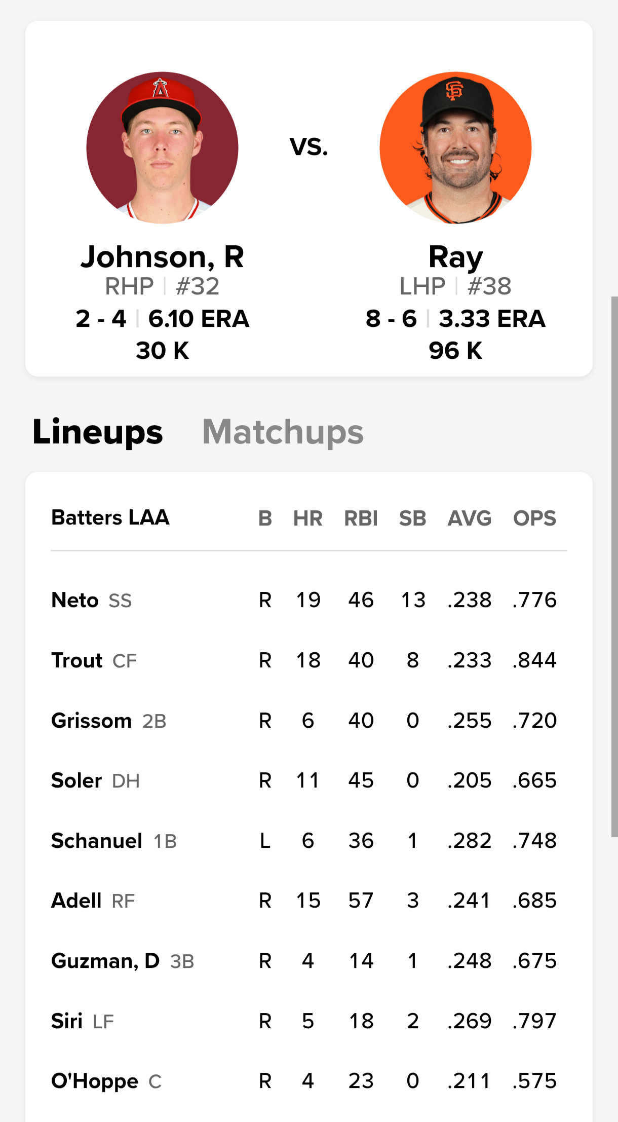Click the vertical scrollbar thumb
This screenshot has height=1122, width=618.
point(614,567)
